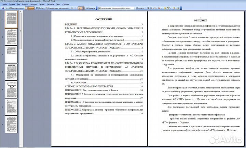Click the Save icon in the toolbar

click(3, 7)
